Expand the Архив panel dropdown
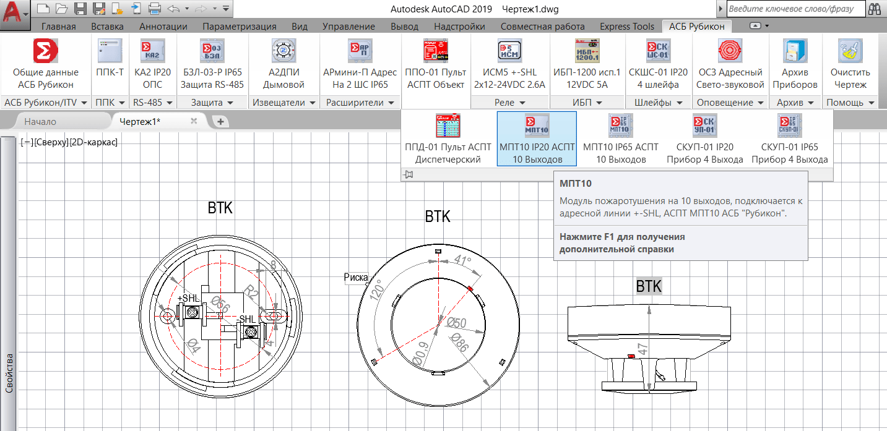The width and height of the screenshot is (887, 431). coord(795,103)
